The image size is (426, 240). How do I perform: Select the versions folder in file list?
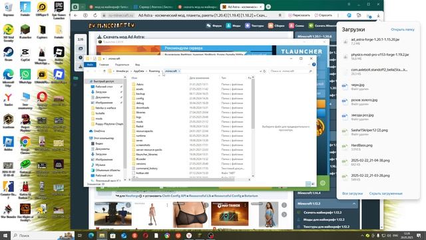141,164
